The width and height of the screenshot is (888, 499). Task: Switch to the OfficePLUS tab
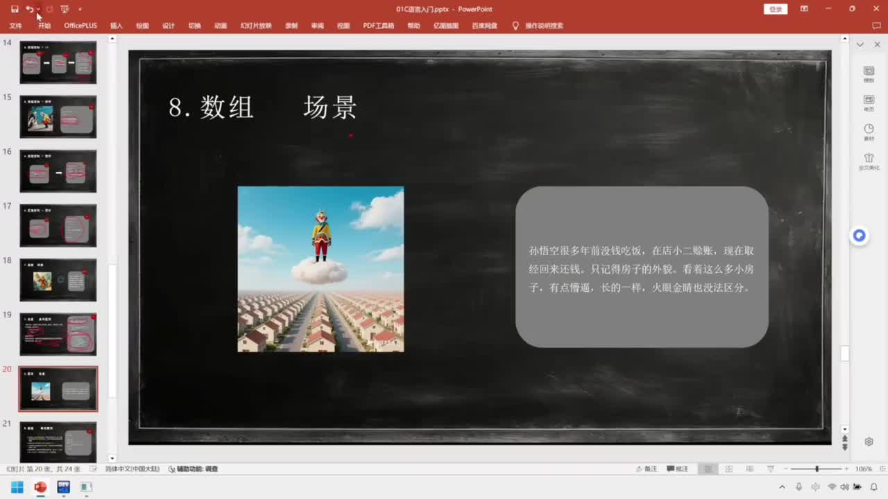(80, 26)
